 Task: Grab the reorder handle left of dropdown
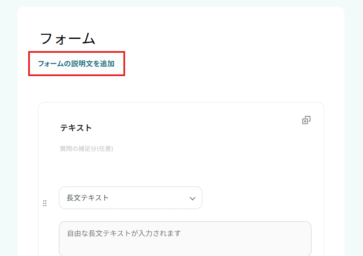[45, 203]
